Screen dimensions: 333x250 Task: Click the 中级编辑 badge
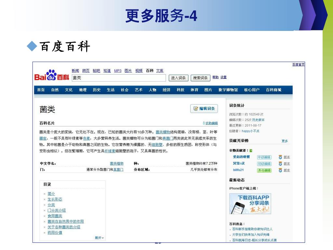264,157
